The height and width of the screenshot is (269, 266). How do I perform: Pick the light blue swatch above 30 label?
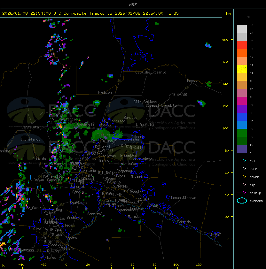tap(242, 125)
